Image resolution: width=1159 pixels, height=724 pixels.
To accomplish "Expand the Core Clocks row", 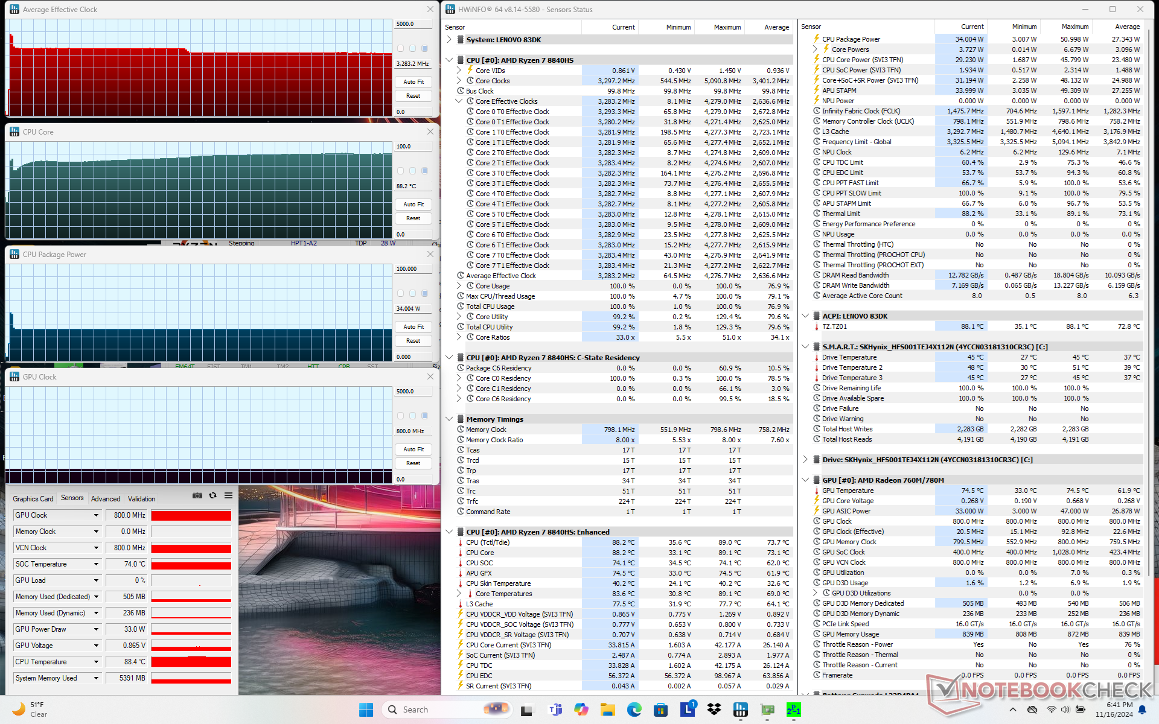I will point(459,81).
